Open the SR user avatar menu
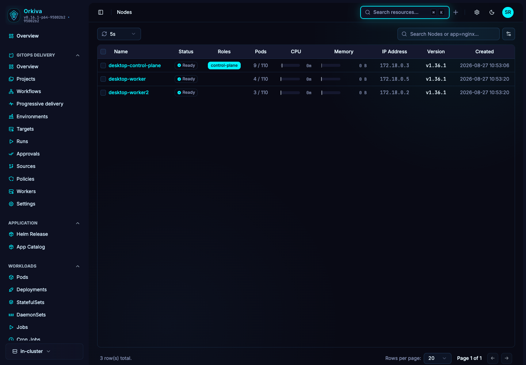 pos(508,12)
